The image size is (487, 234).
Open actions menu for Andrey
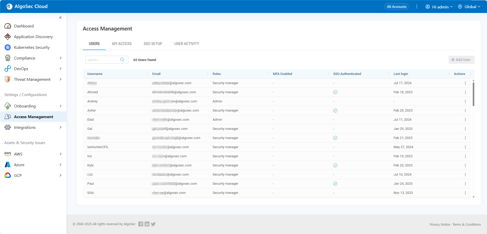465,101
